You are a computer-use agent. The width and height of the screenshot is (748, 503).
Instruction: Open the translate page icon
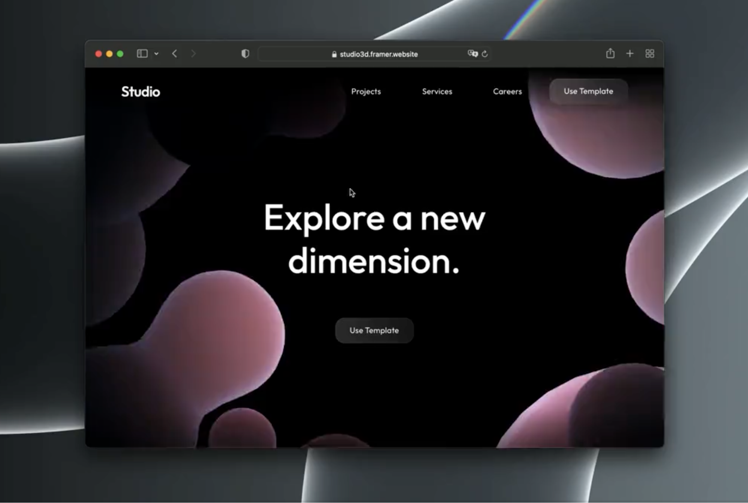472,54
